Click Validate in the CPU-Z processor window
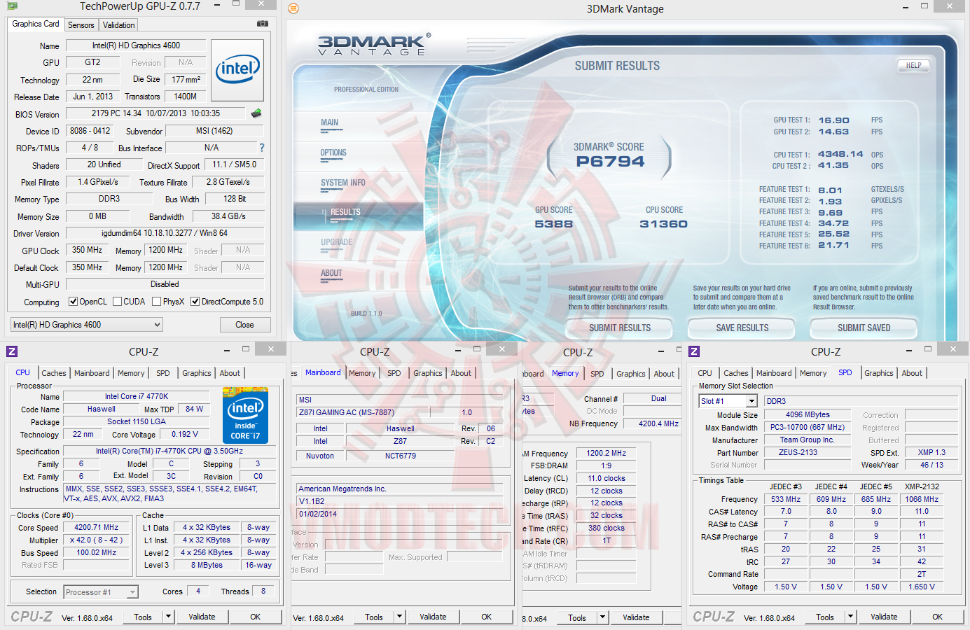 coord(202,617)
